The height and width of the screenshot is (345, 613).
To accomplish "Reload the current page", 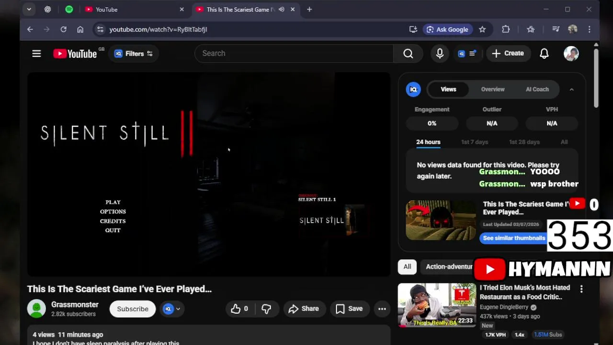I will pyautogui.click(x=63, y=29).
